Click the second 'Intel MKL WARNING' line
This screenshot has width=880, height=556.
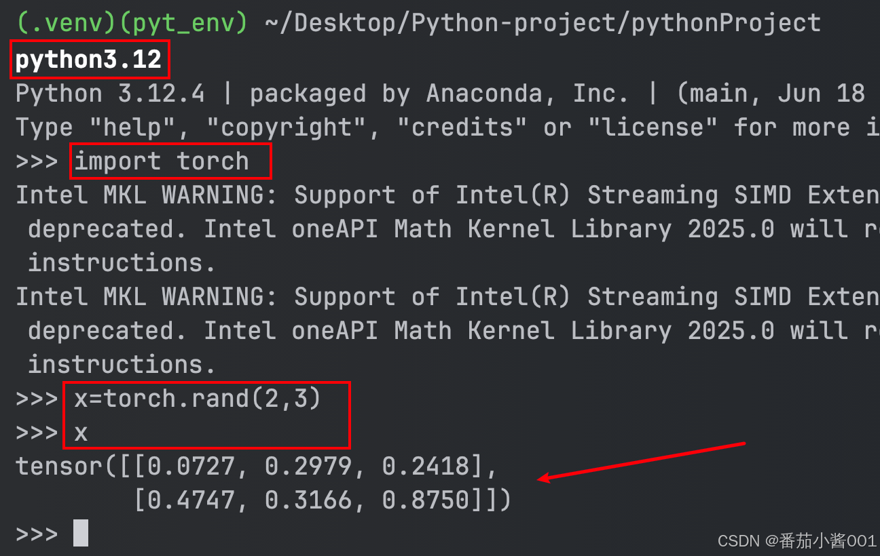(x=447, y=297)
